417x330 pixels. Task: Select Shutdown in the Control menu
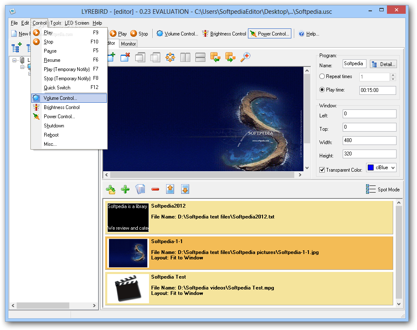(x=69, y=126)
